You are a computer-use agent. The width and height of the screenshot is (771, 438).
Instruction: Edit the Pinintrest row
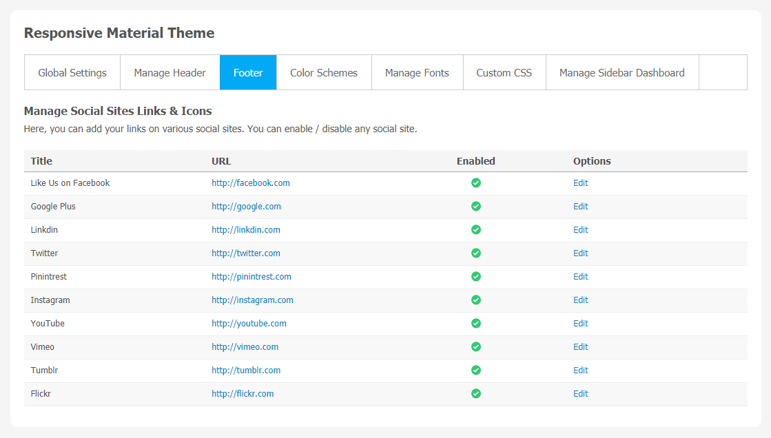[581, 277]
